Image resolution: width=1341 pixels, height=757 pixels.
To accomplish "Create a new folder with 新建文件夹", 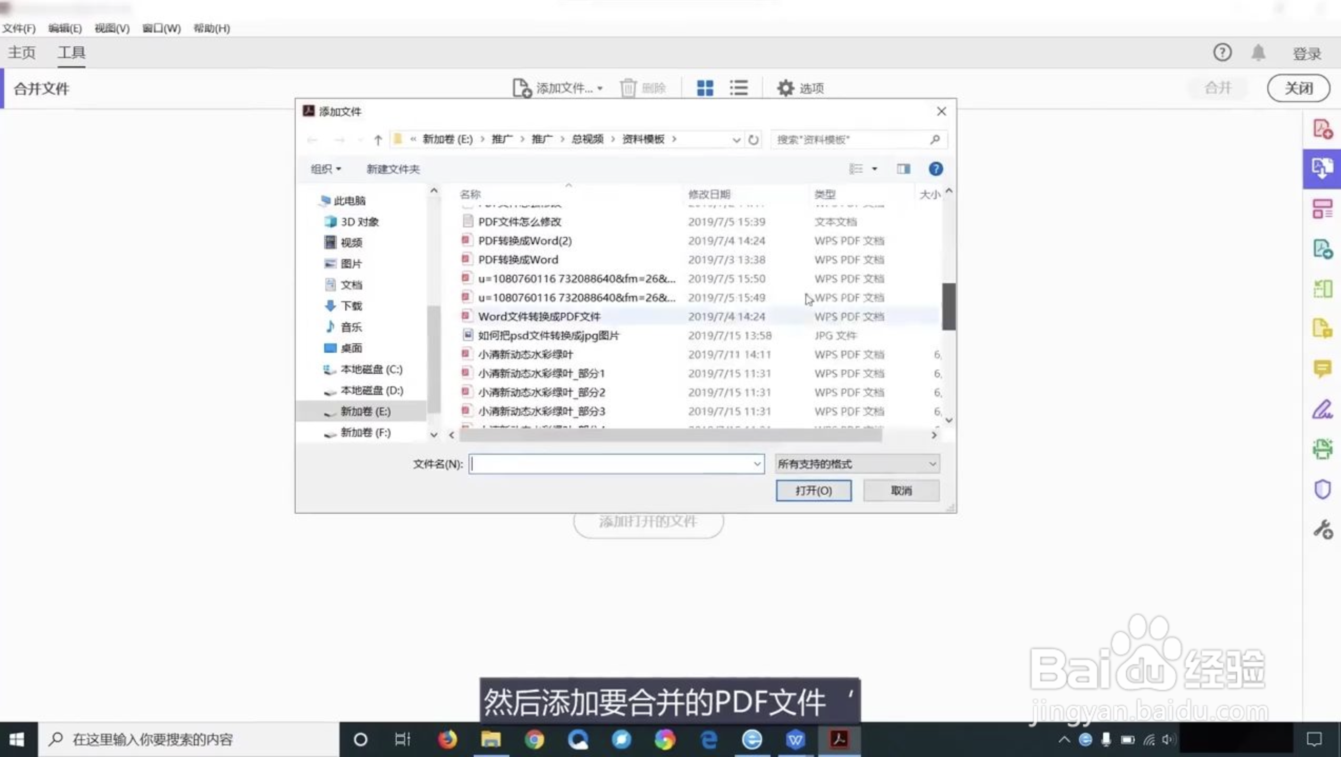I will tap(392, 168).
